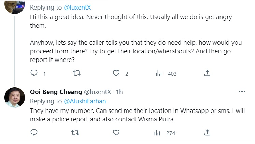Reply to Ooi Beng Cheang's tweet
This screenshot has height=144, width=255.
34,132
